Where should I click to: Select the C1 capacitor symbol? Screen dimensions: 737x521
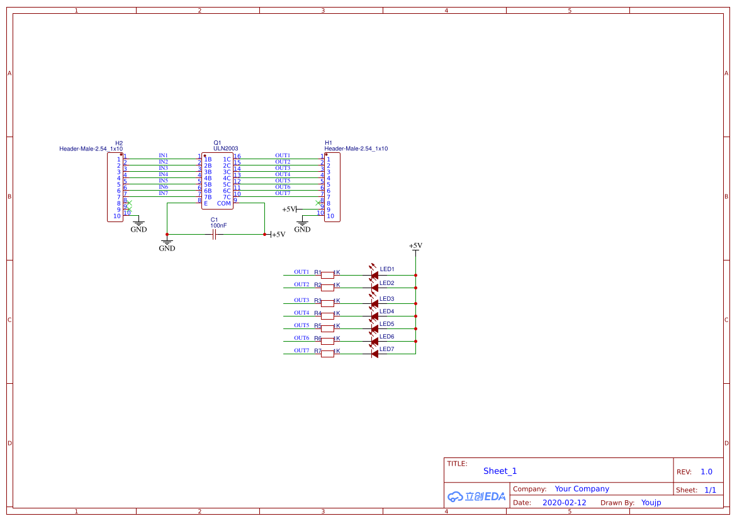tap(215, 235)
